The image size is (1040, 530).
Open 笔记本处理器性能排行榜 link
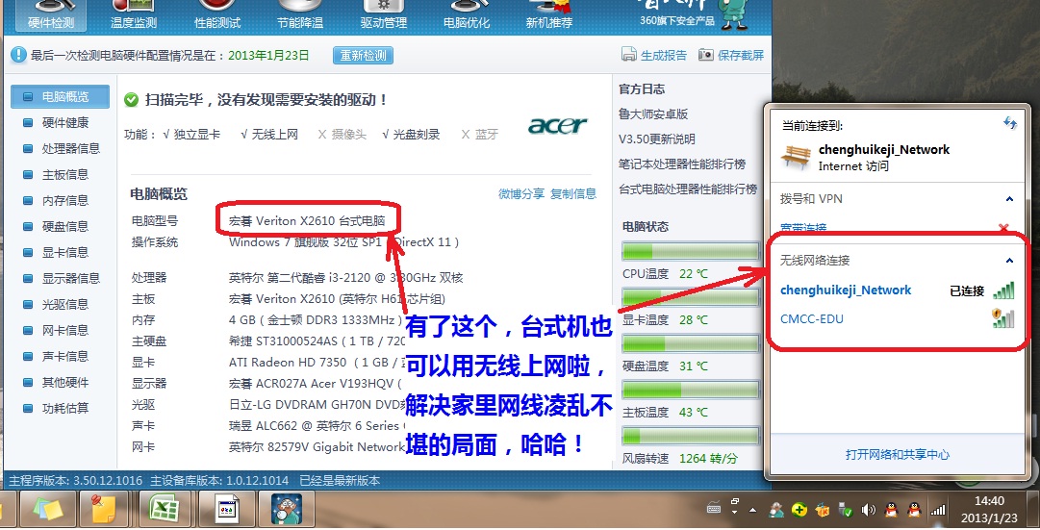coord(682,164)
